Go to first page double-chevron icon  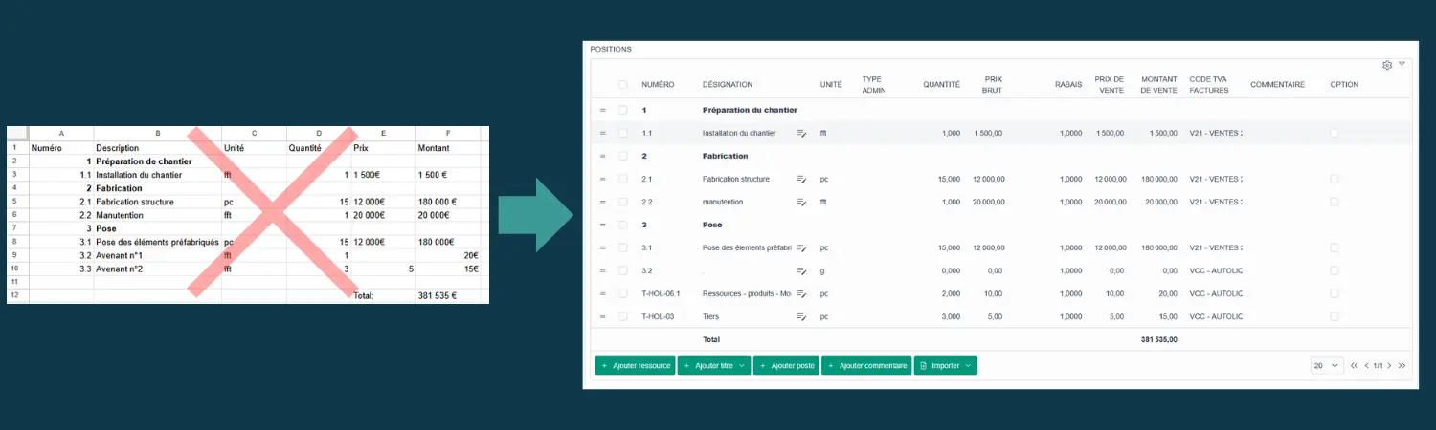click(1355, 366)
